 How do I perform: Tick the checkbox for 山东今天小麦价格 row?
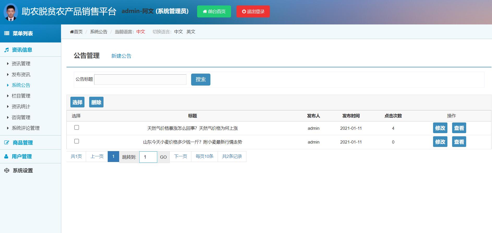[77, 141]
